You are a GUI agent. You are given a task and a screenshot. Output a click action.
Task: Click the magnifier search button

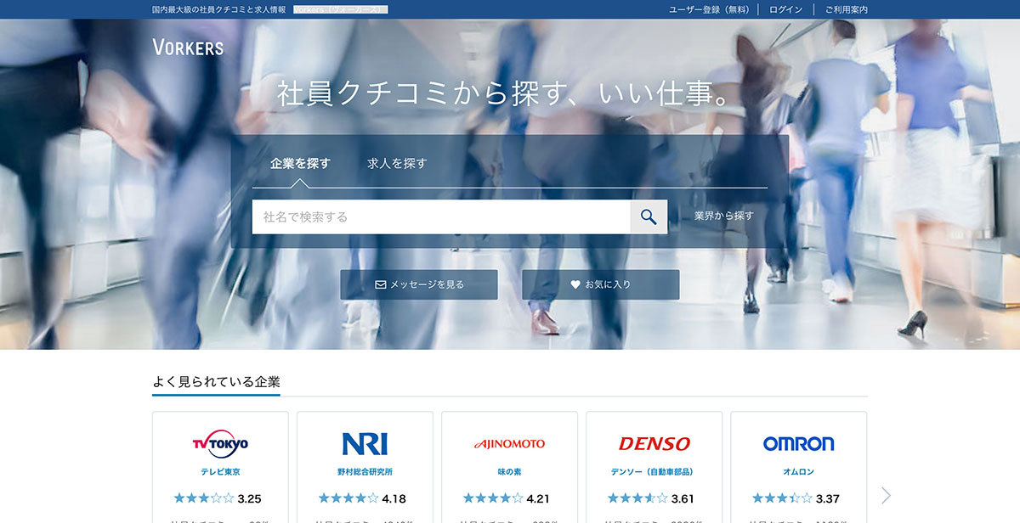[x=649, y=217]
